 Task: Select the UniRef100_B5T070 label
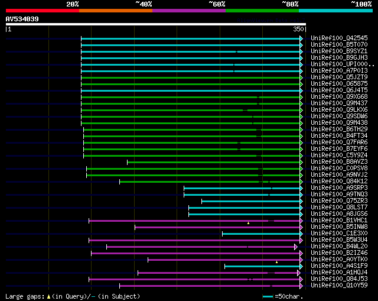(339, 45)
